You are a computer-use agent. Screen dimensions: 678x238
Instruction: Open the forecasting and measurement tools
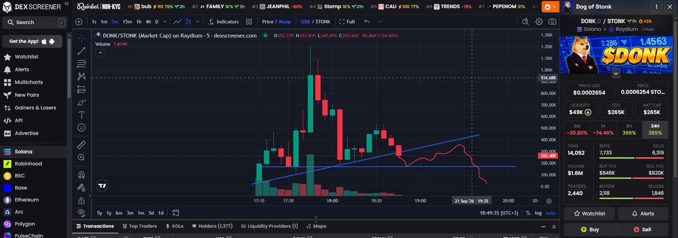tap(81, 89)
